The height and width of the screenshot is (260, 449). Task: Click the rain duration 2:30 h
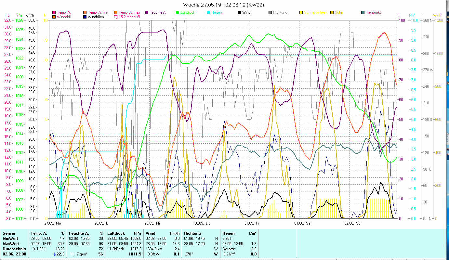click(x=228, y=239)
